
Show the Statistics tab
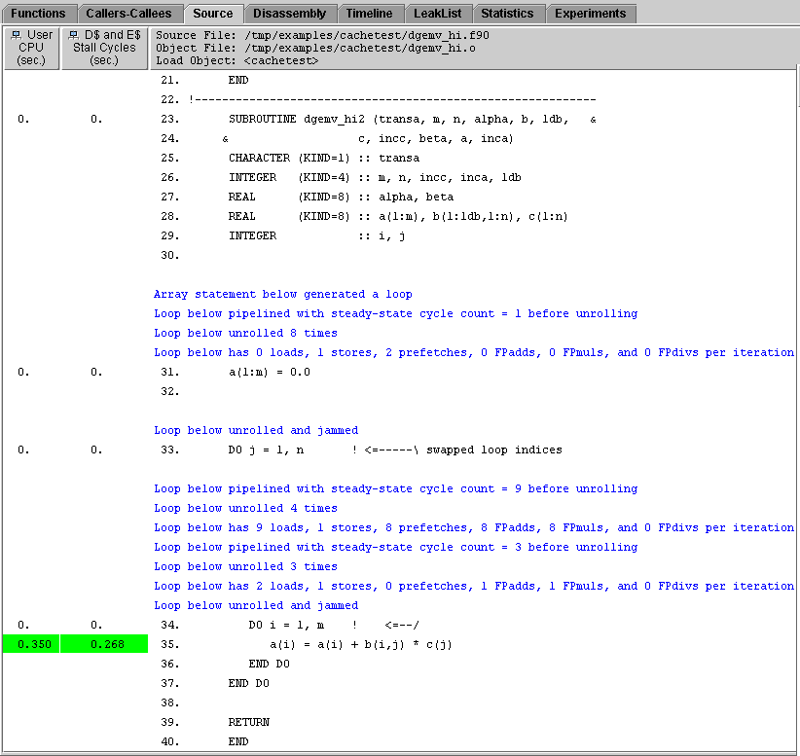(507, 14)
